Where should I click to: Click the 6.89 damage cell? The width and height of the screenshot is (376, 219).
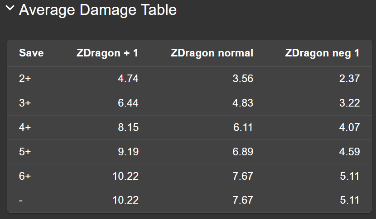point(242,152)
